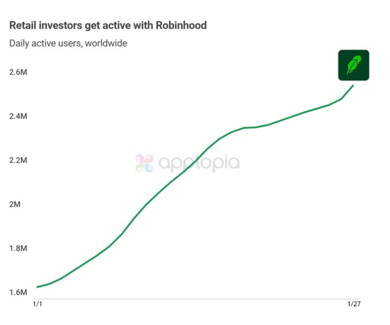390x325 pixels.
Task: Click the Apptopia pinwheel logo
Action: click(x=144, y=163)
